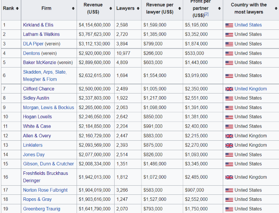Viewport: 279px width, 213px height.
Task: Select revenue value $2,500,000,000
Action: pyautogui.click(x=94, y=89)
